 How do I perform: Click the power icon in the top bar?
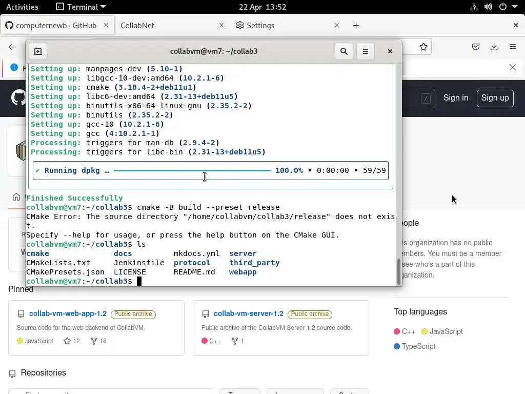502,7
